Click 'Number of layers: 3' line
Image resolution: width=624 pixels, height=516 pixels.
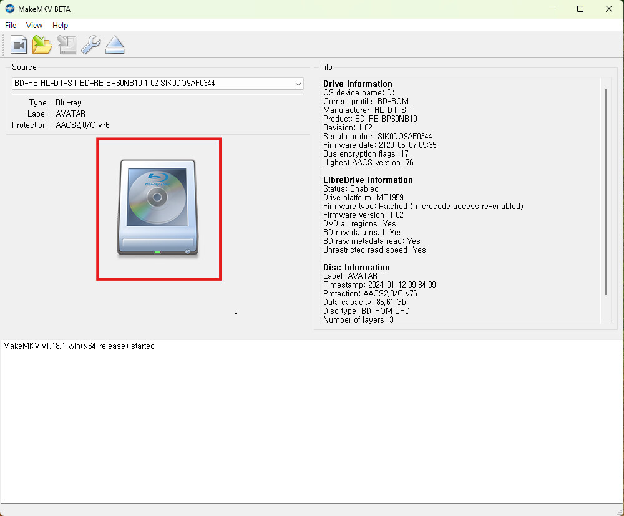(x=358, y=320)
